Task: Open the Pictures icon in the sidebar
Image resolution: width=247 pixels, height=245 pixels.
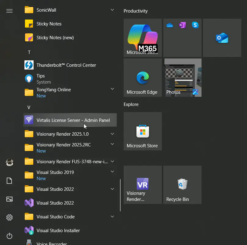Action: [9, 199]
